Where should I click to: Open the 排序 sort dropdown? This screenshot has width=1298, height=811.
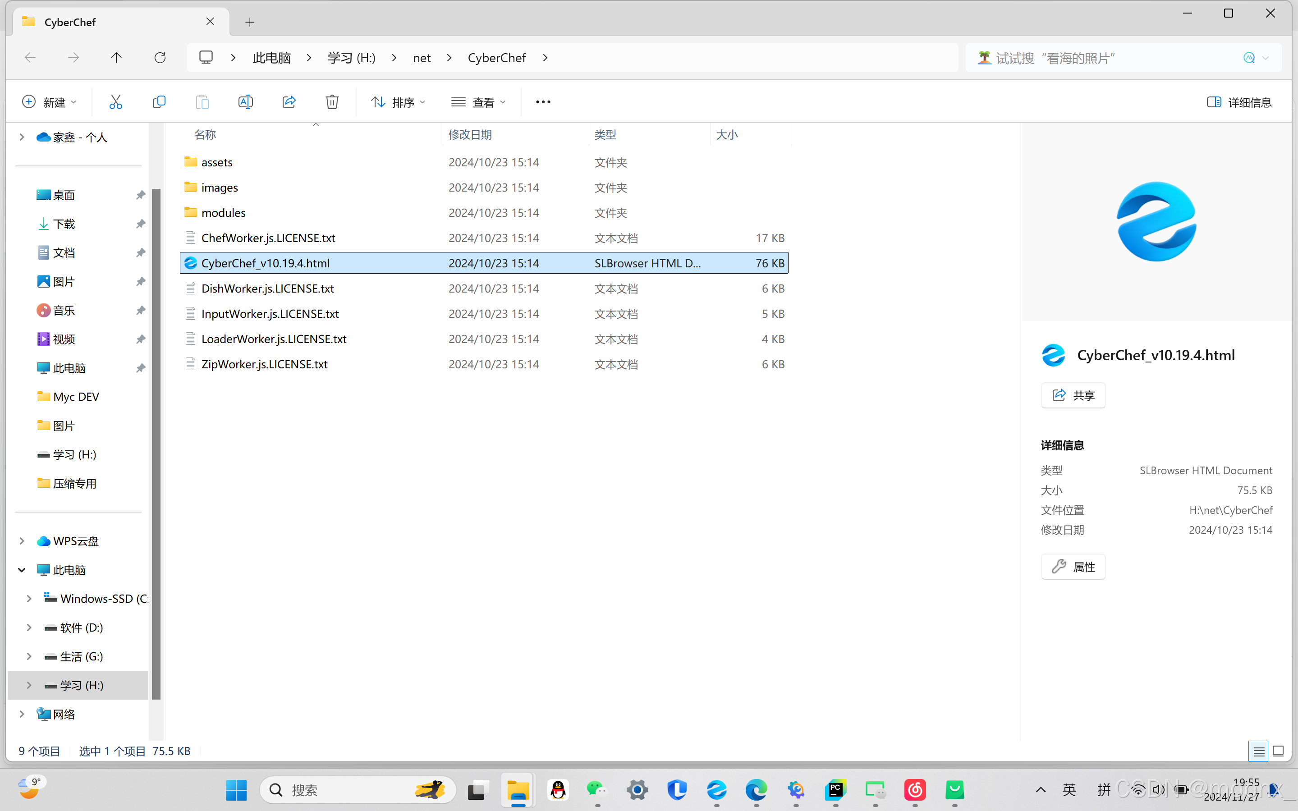pyautogui.click(x=398, y=102)
